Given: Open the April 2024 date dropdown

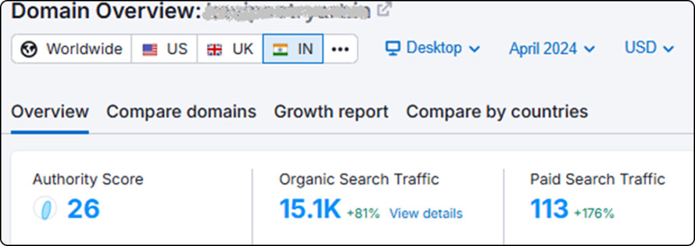Looking at the screenshot, I should point(552,49).
